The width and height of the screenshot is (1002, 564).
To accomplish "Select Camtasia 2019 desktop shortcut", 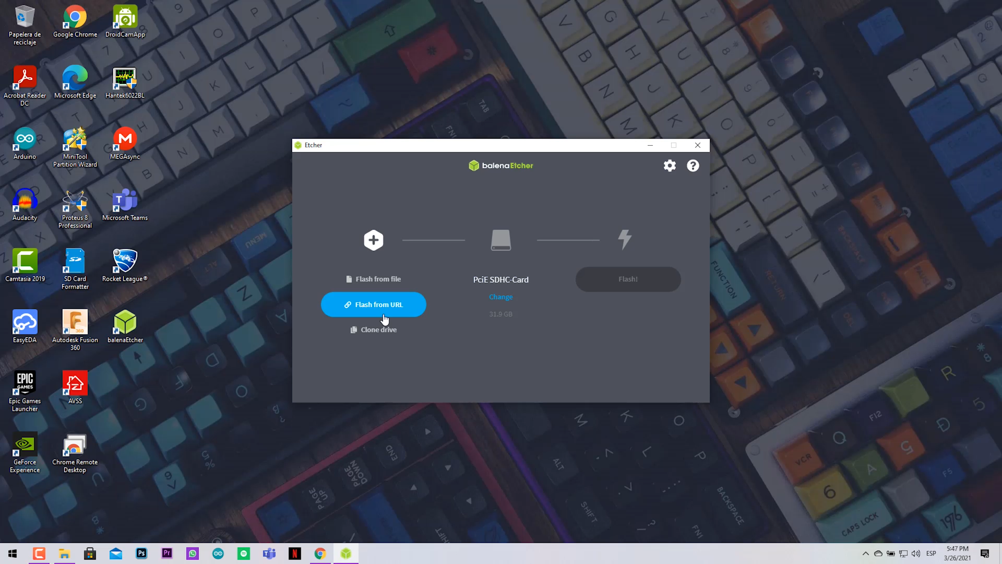I will click(x=25, y=266).
